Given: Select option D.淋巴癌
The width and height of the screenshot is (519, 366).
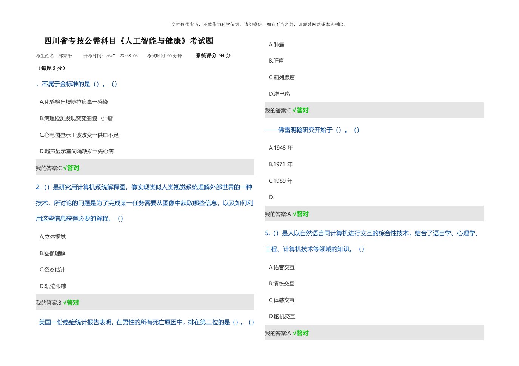Looking at the screenshot, I should [279, 94].
